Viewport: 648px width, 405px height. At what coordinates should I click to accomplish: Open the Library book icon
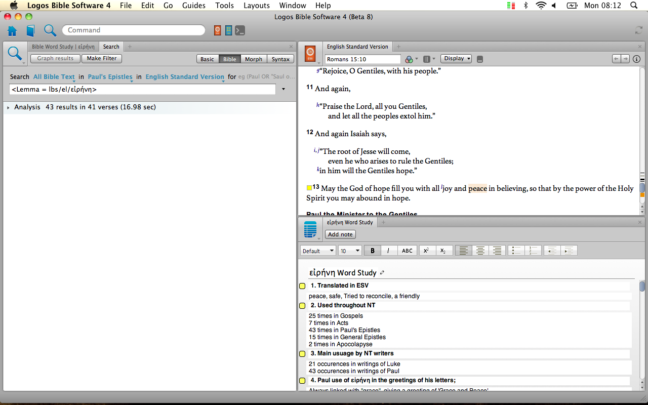30,30
